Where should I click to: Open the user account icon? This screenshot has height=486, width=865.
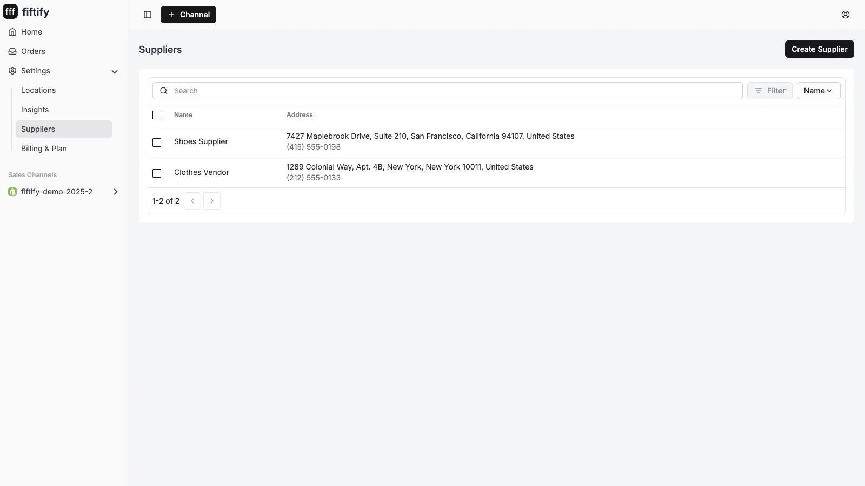coord(846,15)
